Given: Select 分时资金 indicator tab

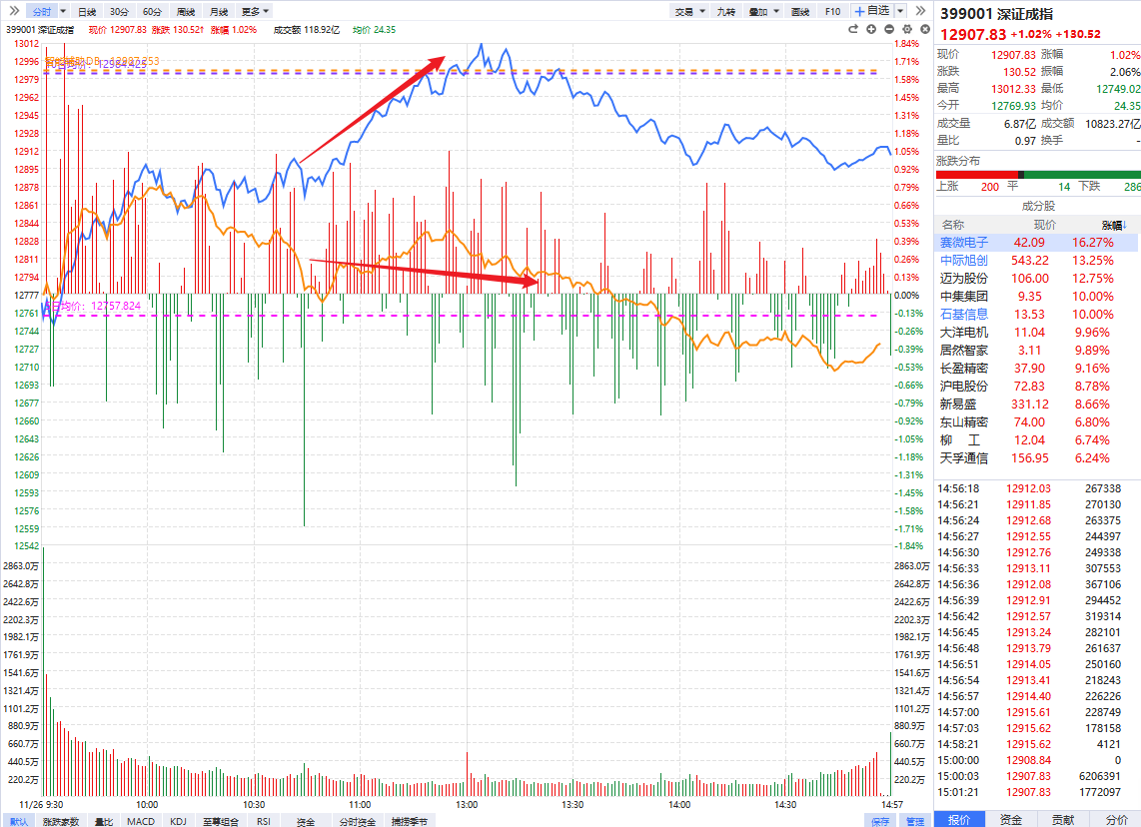Looking at the screenshot, I should click(x=358, y=821).
